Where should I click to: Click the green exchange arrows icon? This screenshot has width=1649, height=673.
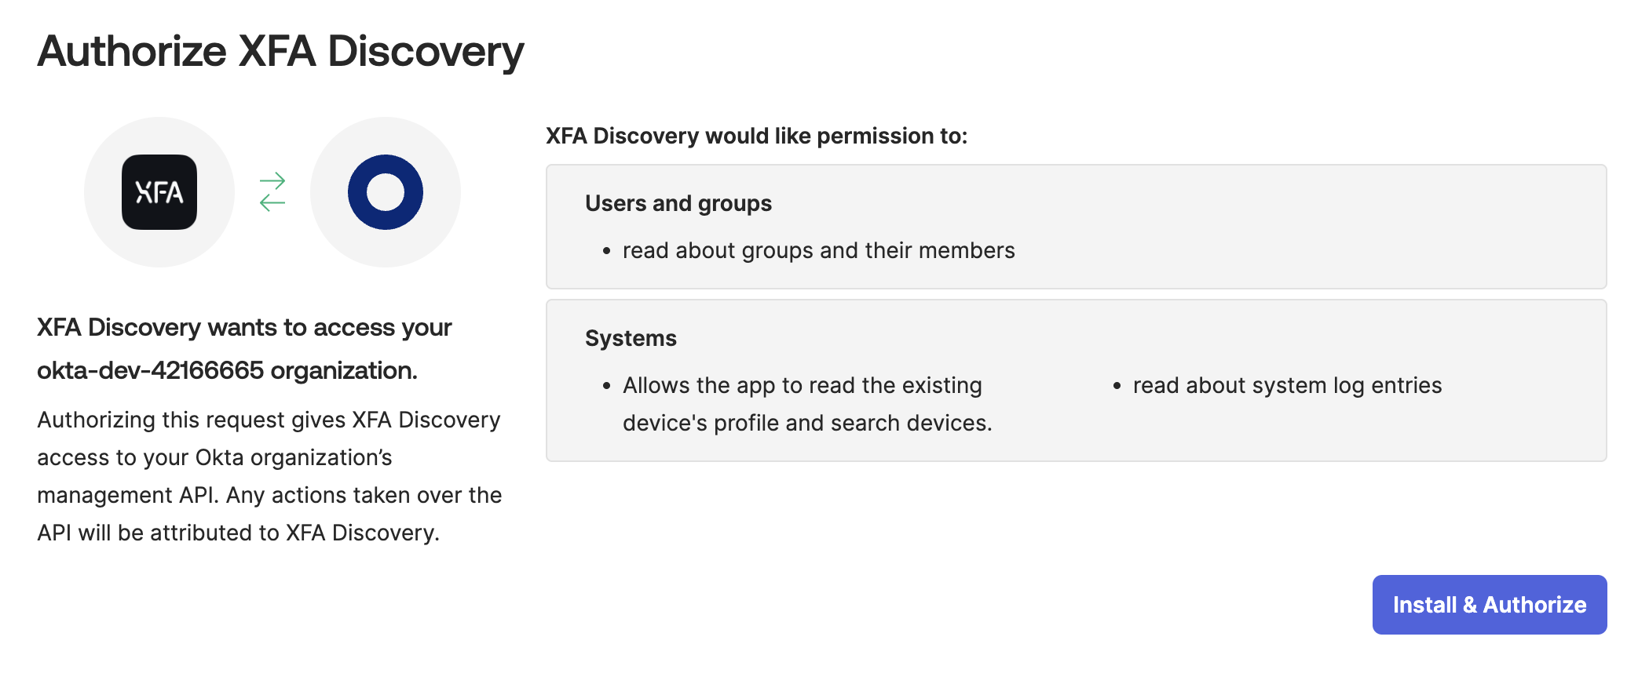click(x=272, y=192)
